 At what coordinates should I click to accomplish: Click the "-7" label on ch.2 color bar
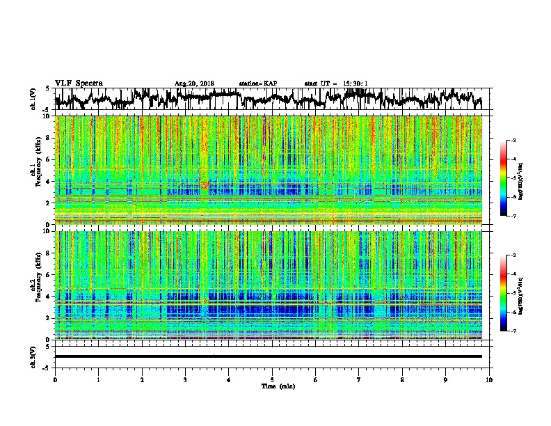(x=513, y=331)
